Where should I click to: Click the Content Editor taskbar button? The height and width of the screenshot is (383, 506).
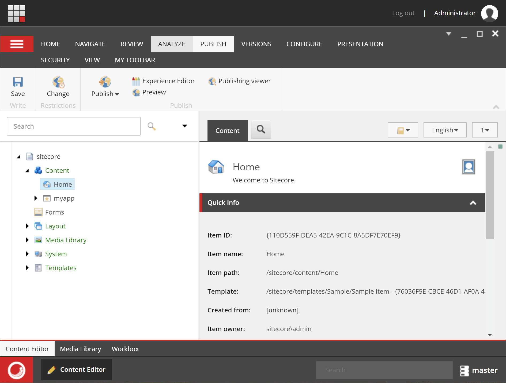pos(76,370)
